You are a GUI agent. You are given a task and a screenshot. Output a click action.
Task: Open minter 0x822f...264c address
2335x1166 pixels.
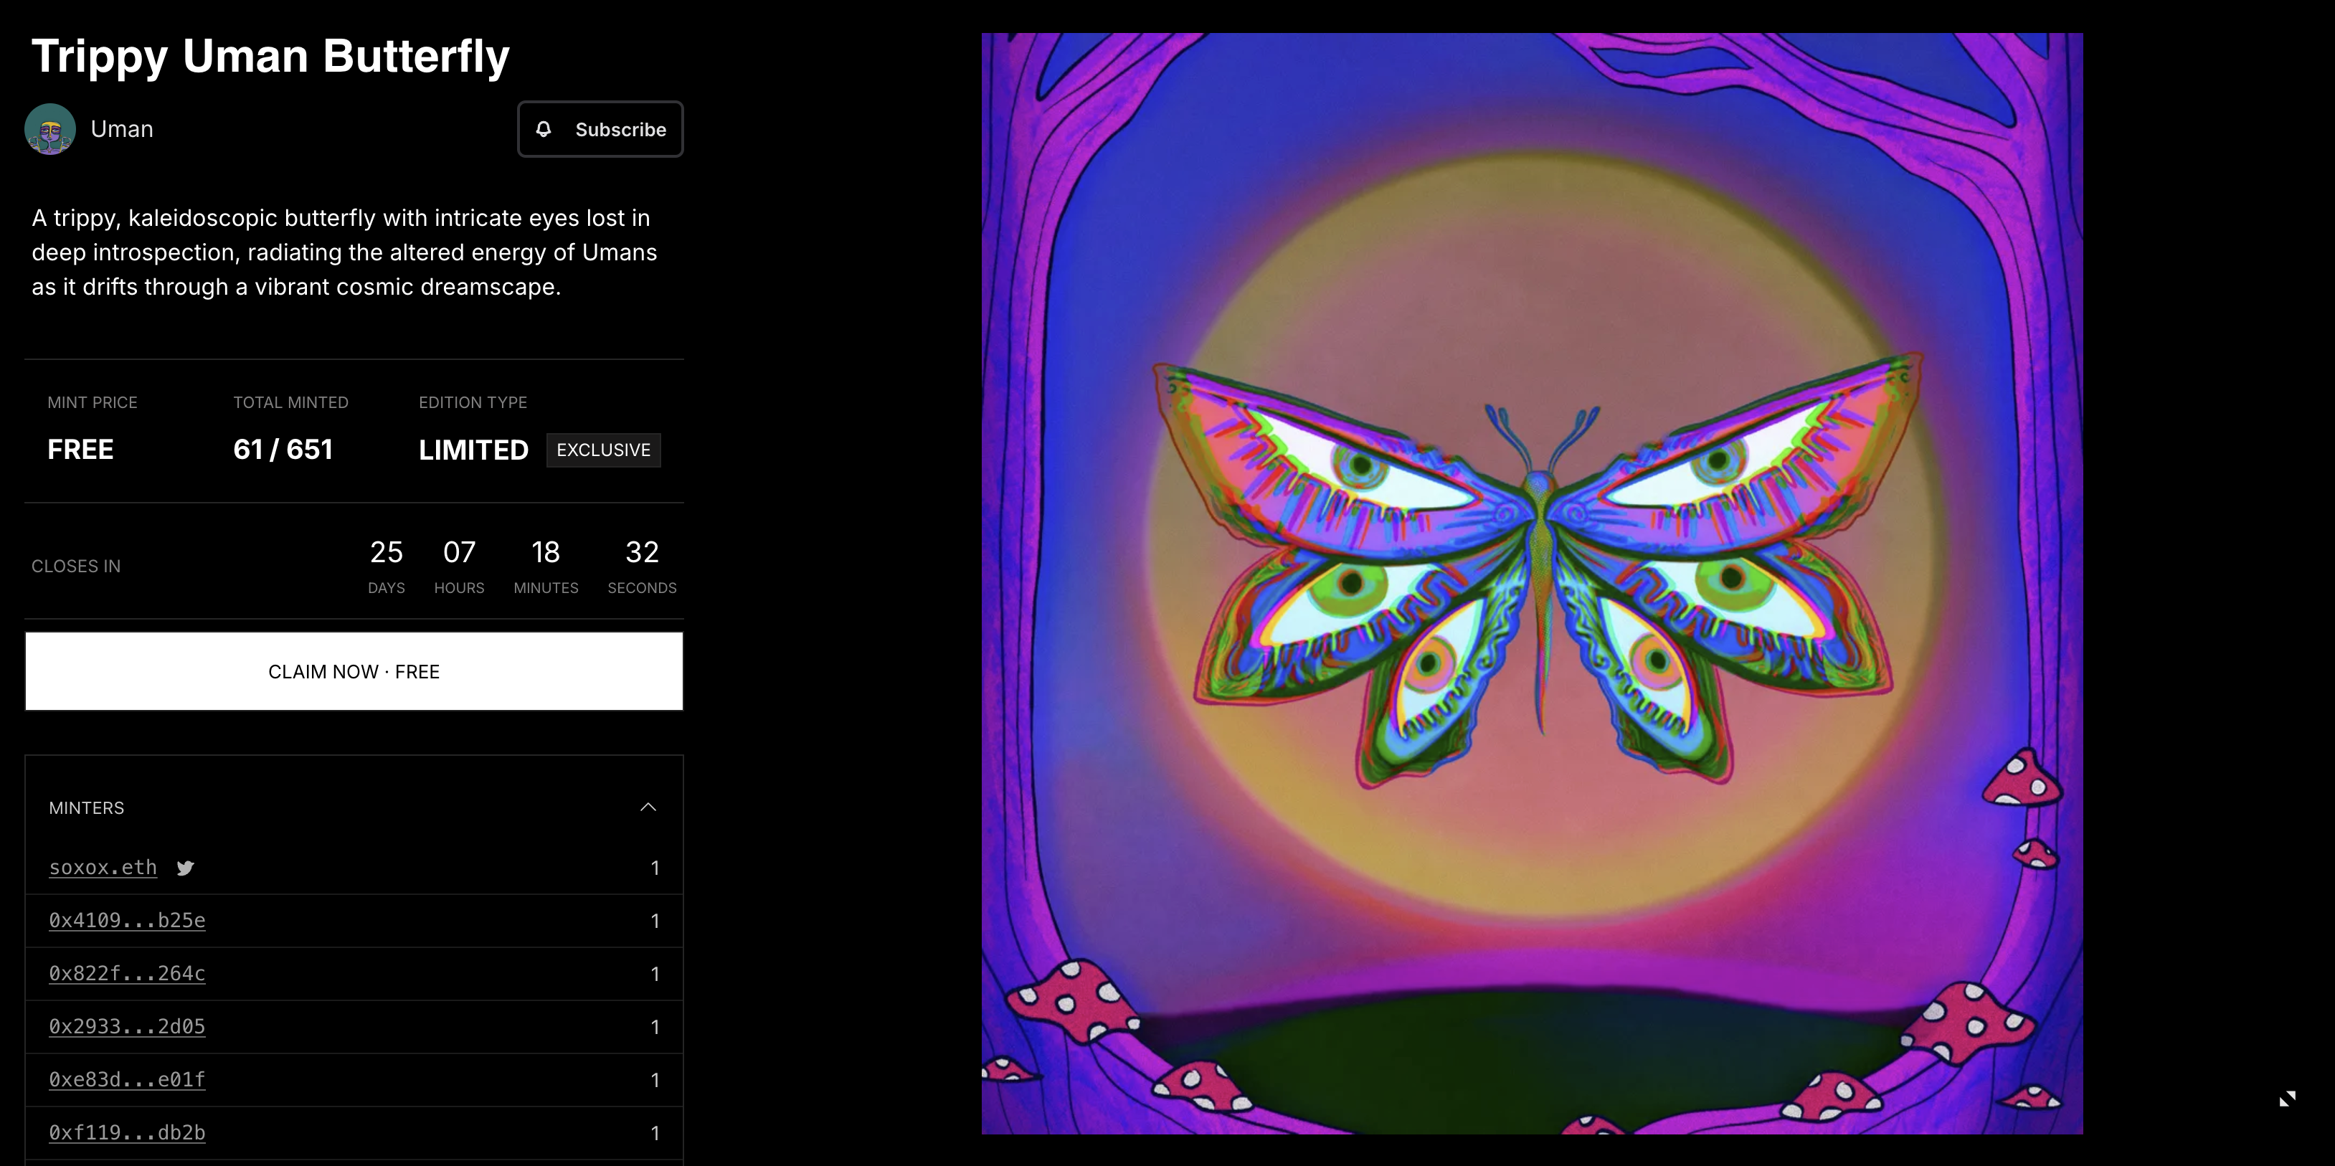click(x=127, y=974)
